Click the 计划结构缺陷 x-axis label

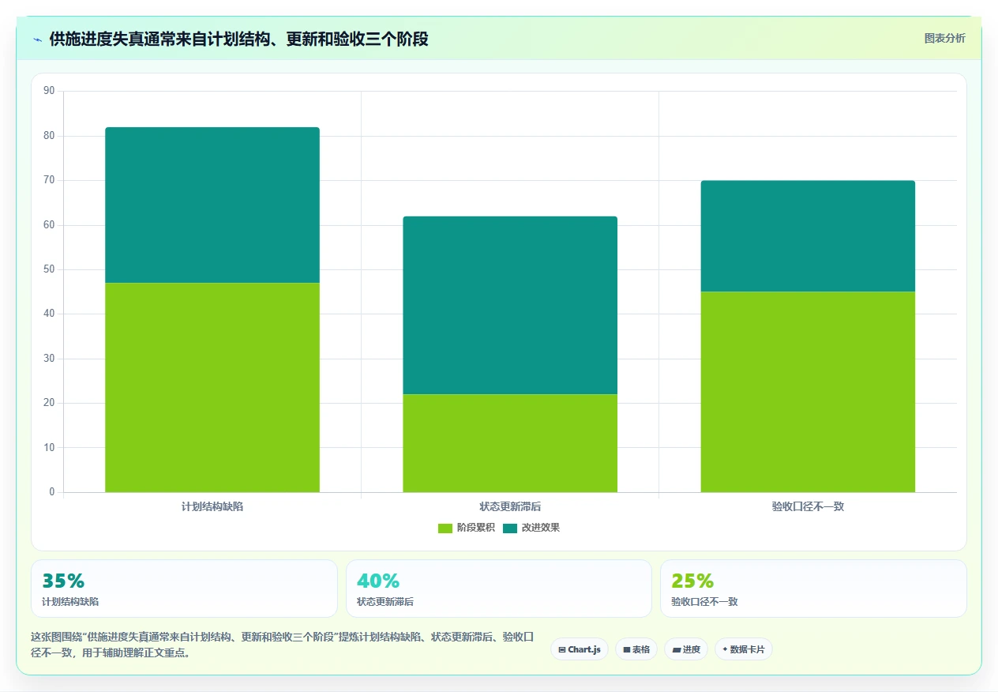point(212,506)
